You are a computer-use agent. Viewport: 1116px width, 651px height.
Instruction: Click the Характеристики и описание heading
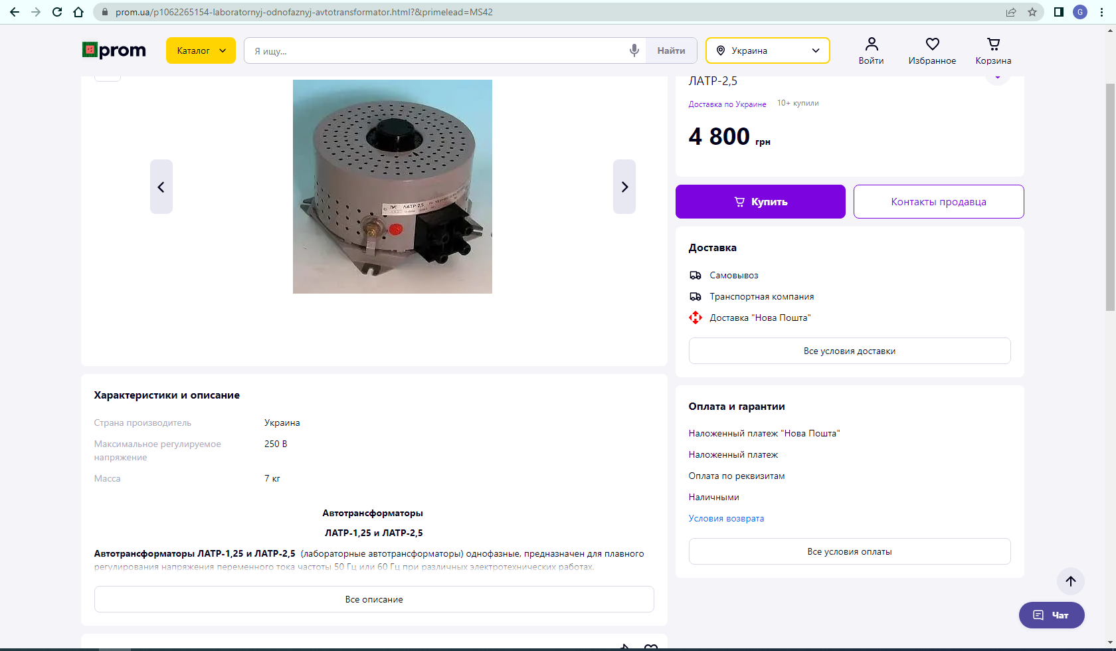(167, 395)
